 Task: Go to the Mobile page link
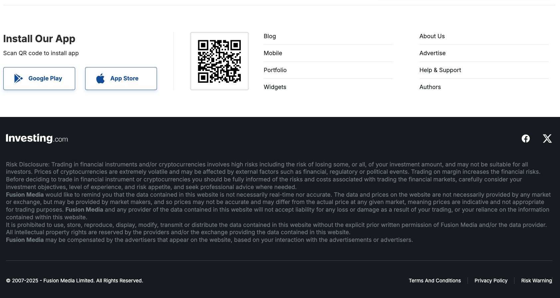coord(273,53)
